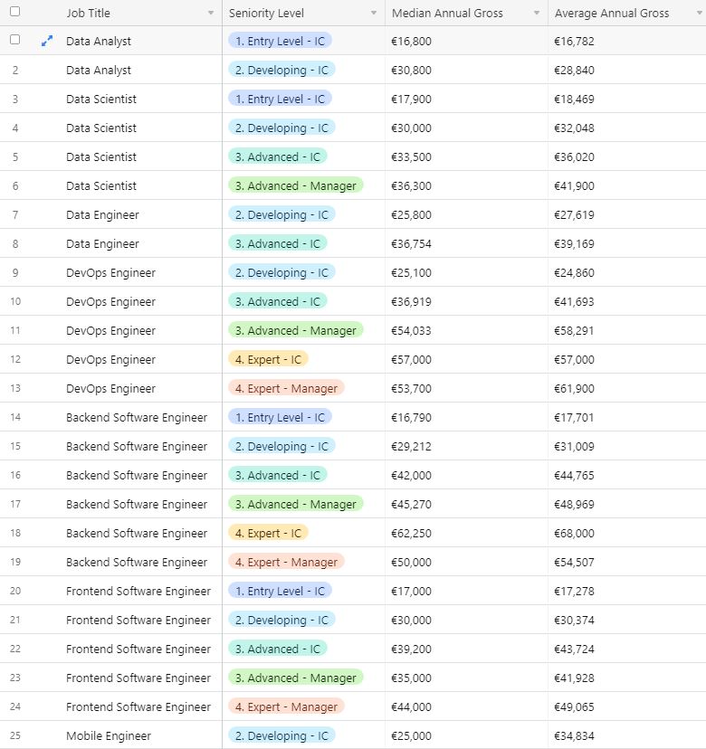The image size is (706, 749).
Task: Toggle the select-all checkbox in header
Action: tap(14, 13)
